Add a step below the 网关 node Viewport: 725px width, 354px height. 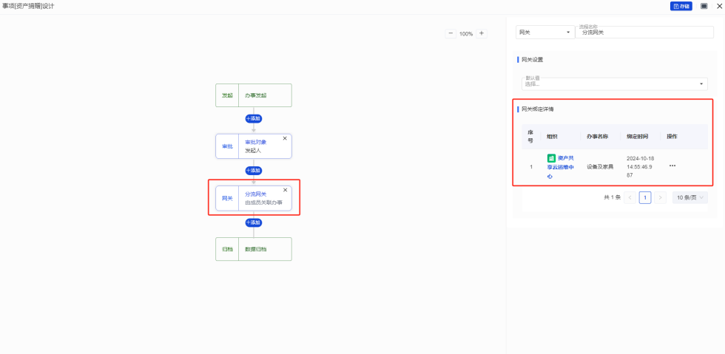253,222
